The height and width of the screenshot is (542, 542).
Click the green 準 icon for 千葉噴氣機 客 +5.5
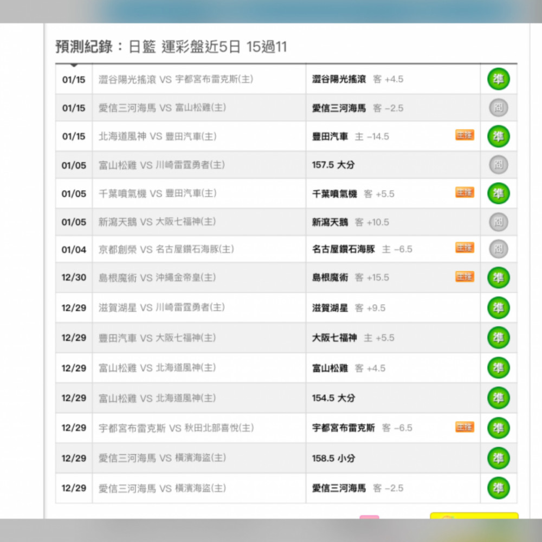(499, 193)
